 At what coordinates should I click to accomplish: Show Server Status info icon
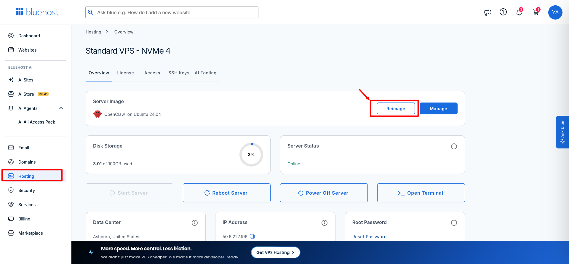454,146
